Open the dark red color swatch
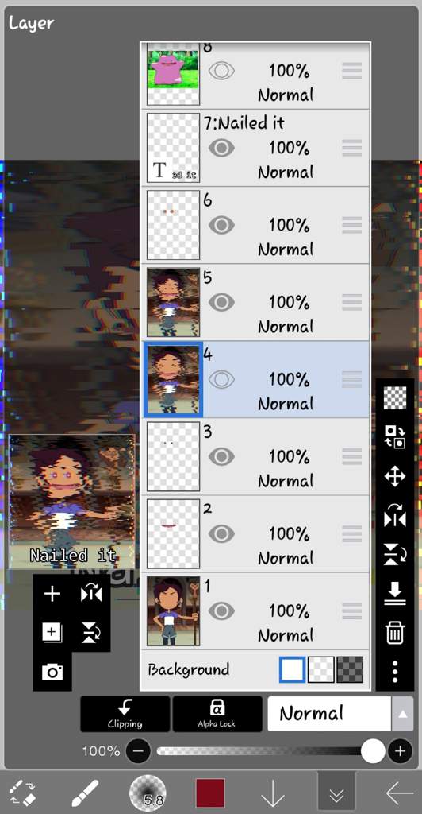 pos(210,793)
